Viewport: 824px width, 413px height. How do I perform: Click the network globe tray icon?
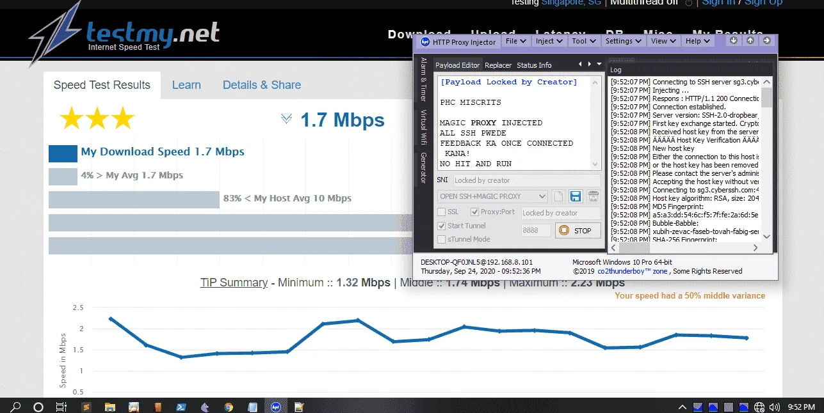click(760, 407)
